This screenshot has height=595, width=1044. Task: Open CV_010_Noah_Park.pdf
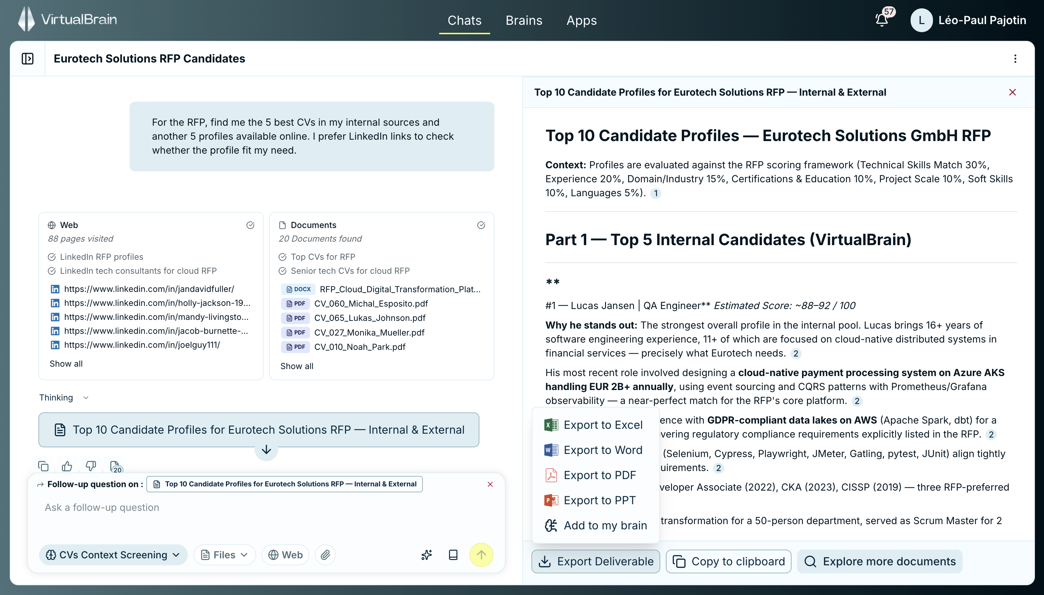click(343, 347)
